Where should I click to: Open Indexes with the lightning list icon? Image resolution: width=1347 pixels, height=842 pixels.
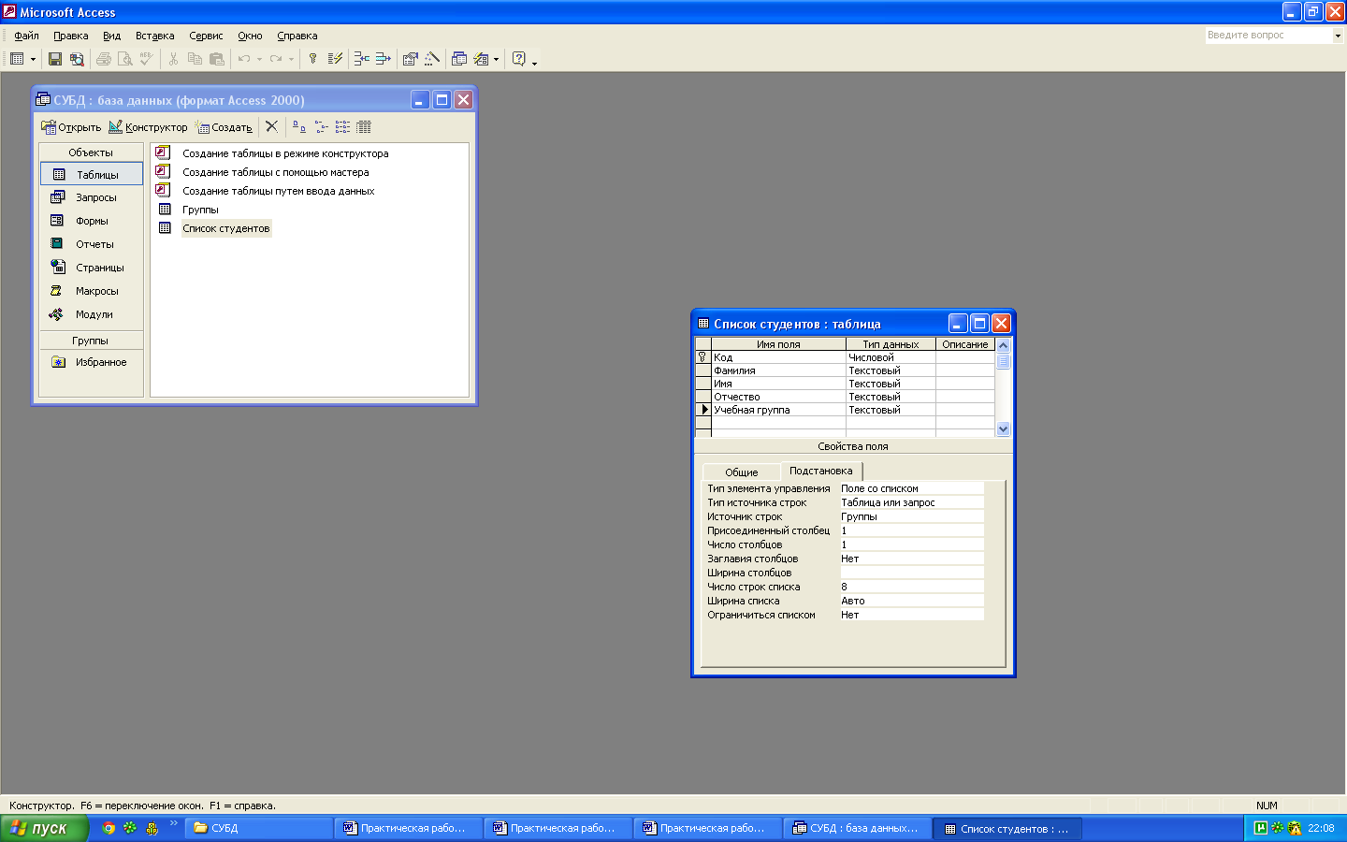point(335,59)
